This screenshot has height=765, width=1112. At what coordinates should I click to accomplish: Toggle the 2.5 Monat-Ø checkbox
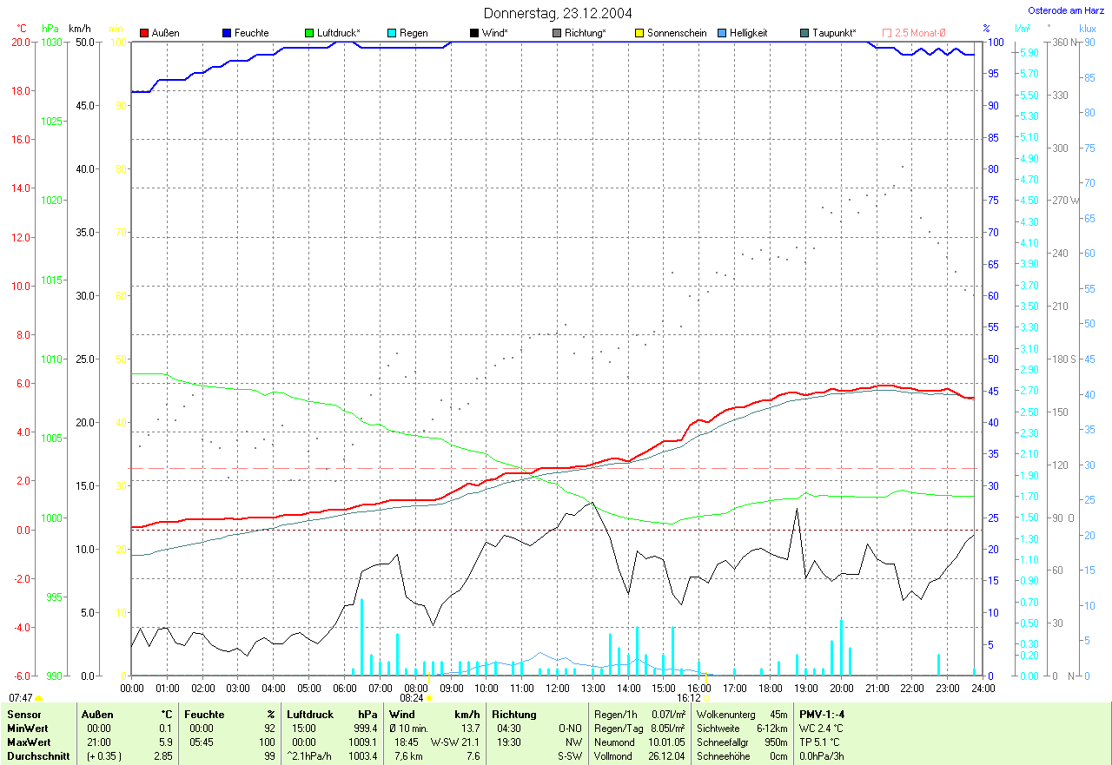pyautogui.click(x=887, y=33)
